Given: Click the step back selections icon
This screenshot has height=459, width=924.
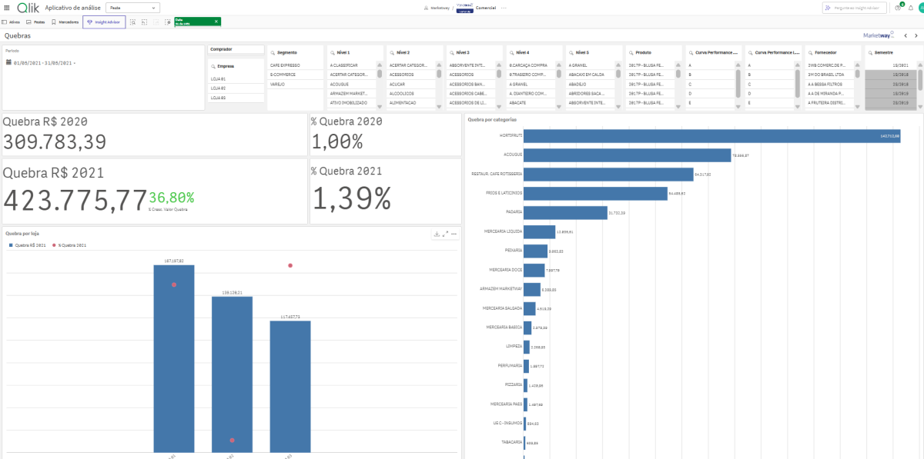Looking at the screenshot, I should tap(145, 22).
